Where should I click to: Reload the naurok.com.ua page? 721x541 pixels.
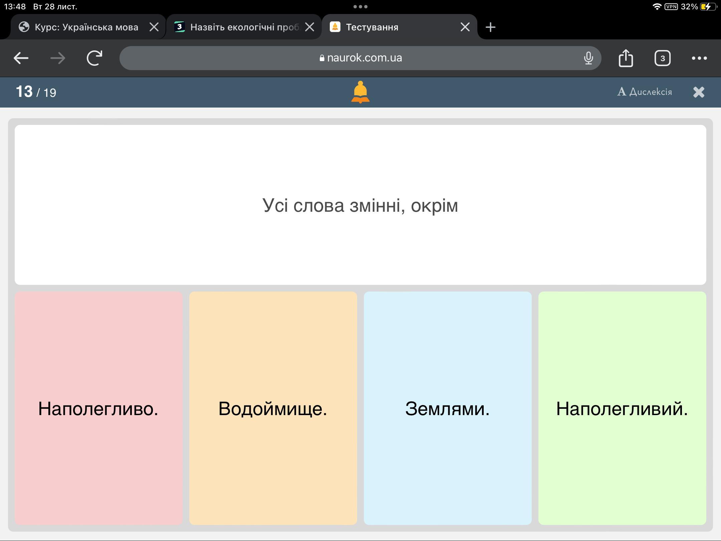point(94,58)
